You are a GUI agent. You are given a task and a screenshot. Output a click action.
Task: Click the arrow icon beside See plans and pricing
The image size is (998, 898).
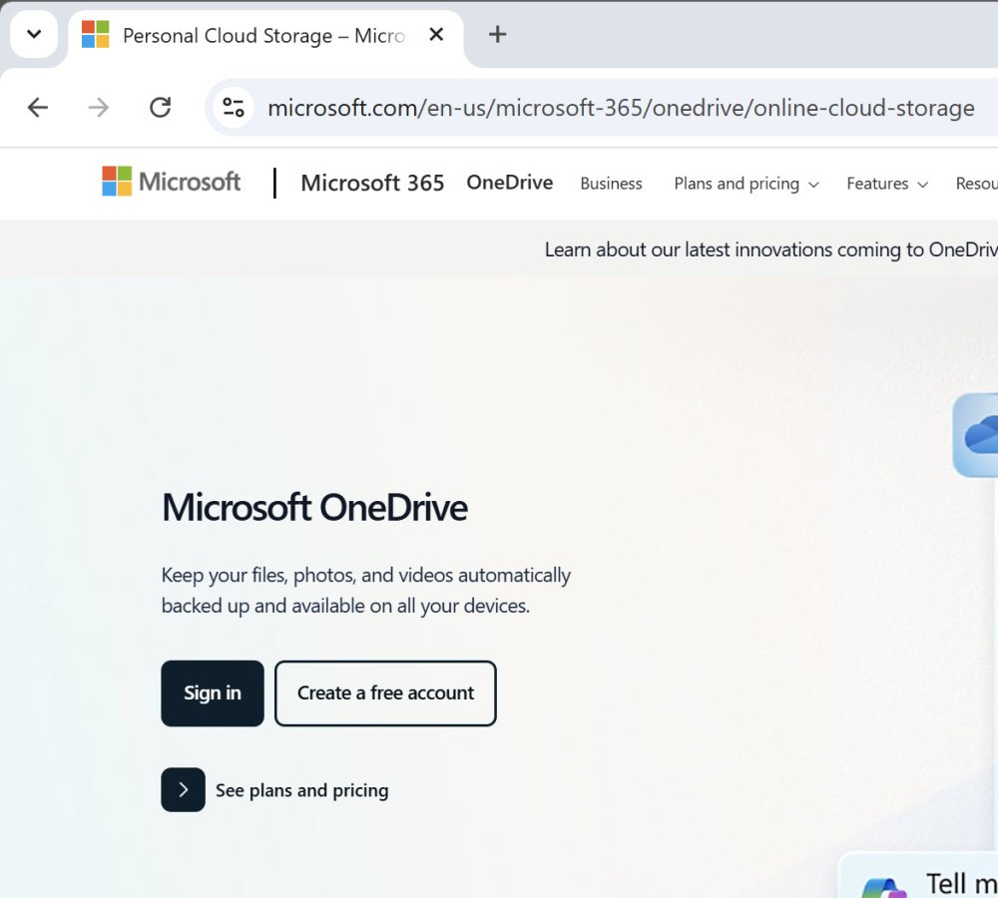click(184, 790)
